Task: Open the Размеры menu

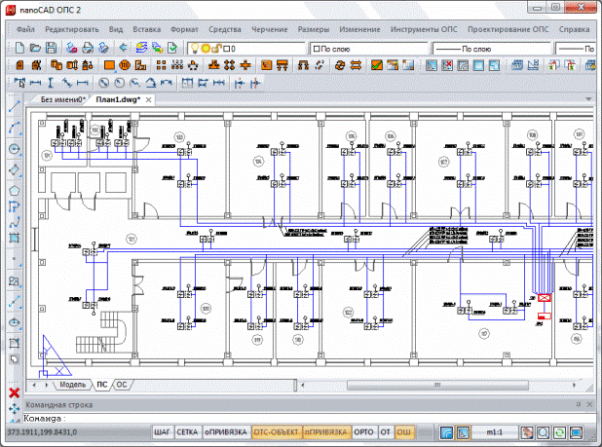Action: (x=314, y=29)
